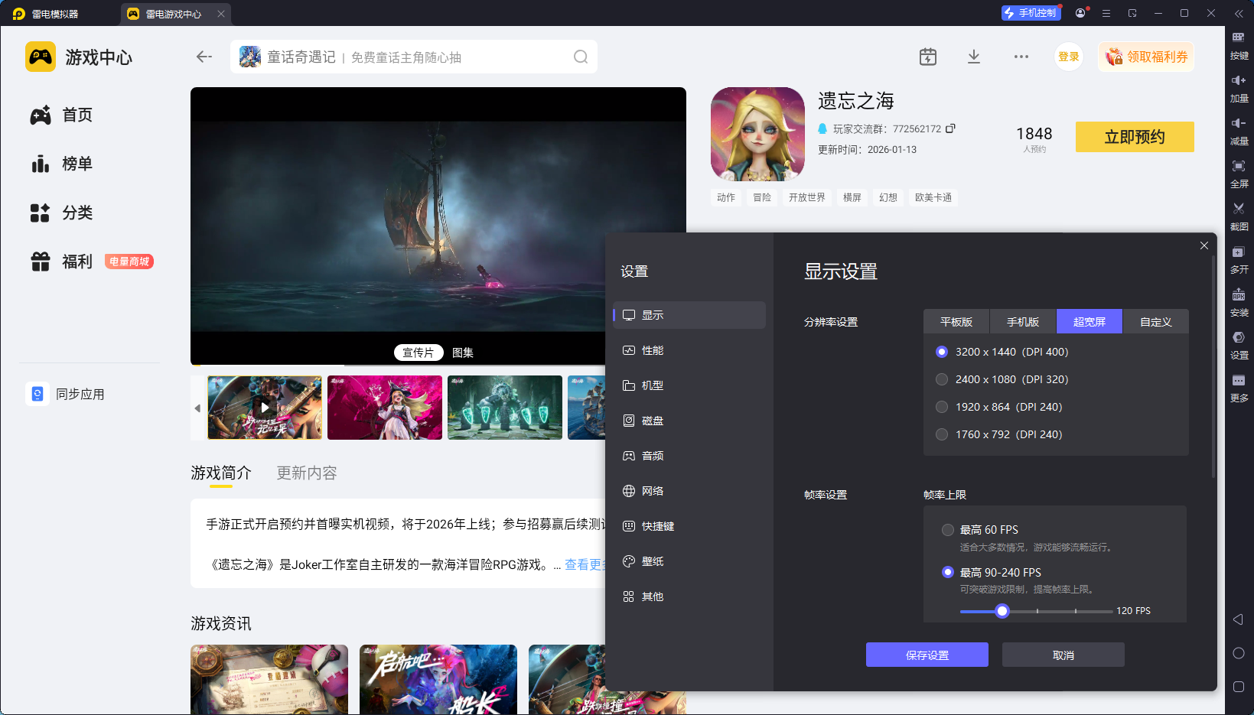Save settings with the 保存设置 button

[927, 655]
